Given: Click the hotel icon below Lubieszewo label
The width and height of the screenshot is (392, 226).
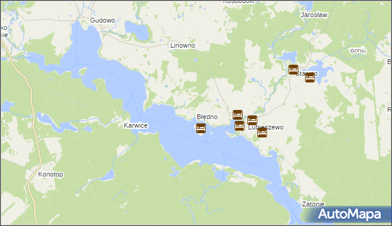Looking at the screenshot, I should tap(262, 133).
